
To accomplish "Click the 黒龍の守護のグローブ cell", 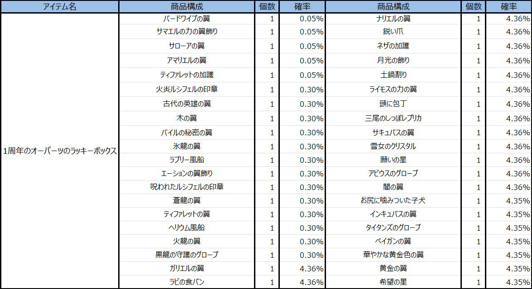I will (187, 255).
